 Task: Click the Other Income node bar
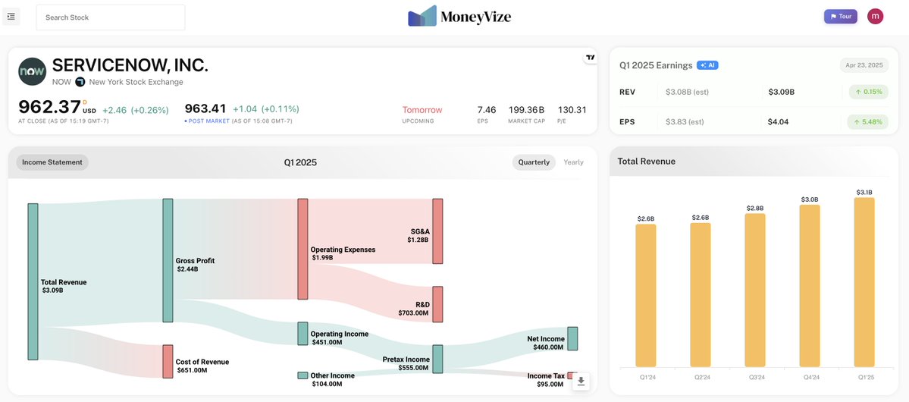coord(302,375)
